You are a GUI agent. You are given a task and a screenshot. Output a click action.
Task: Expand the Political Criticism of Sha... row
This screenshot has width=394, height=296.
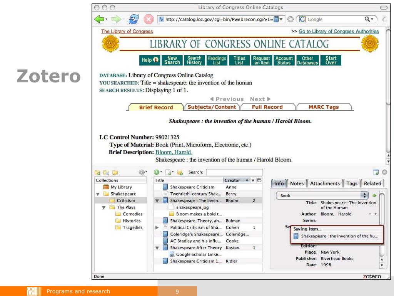pos(157,227)
